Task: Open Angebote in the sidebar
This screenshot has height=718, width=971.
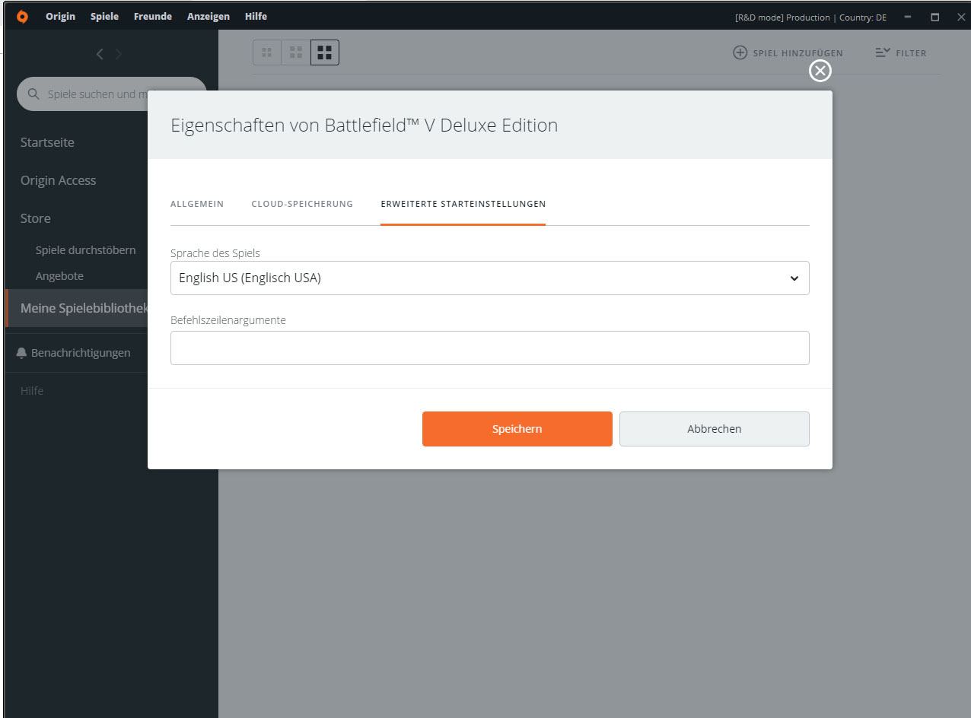Action: tap(59, 276)
